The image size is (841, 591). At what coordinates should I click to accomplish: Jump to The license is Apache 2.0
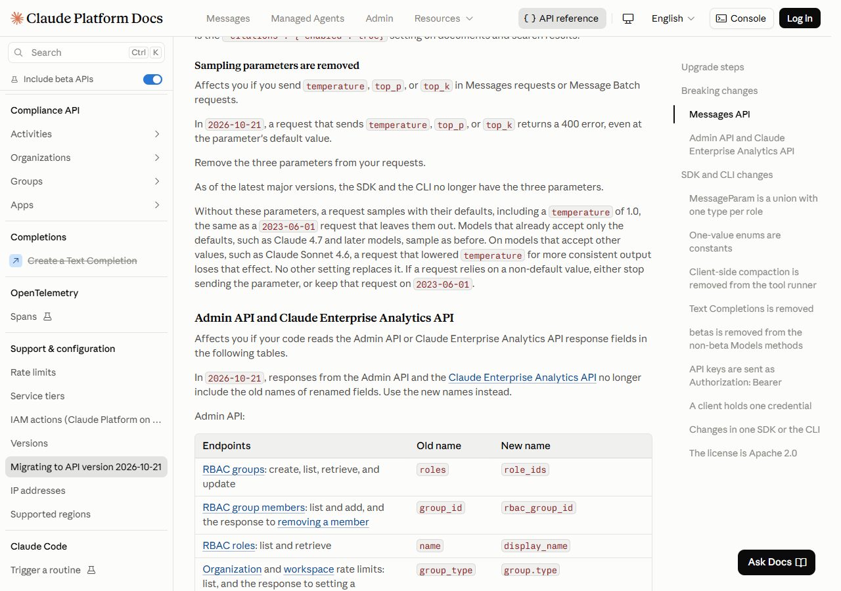(x=743, y=453)
